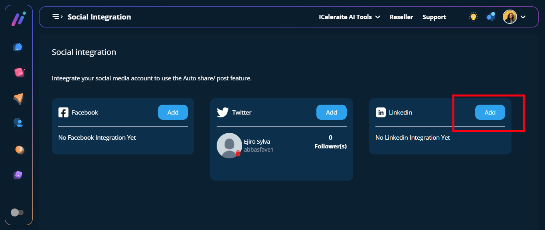
Task: Delete the Ejiro Sylva Twitter account
Action: (x=238, y=153)
